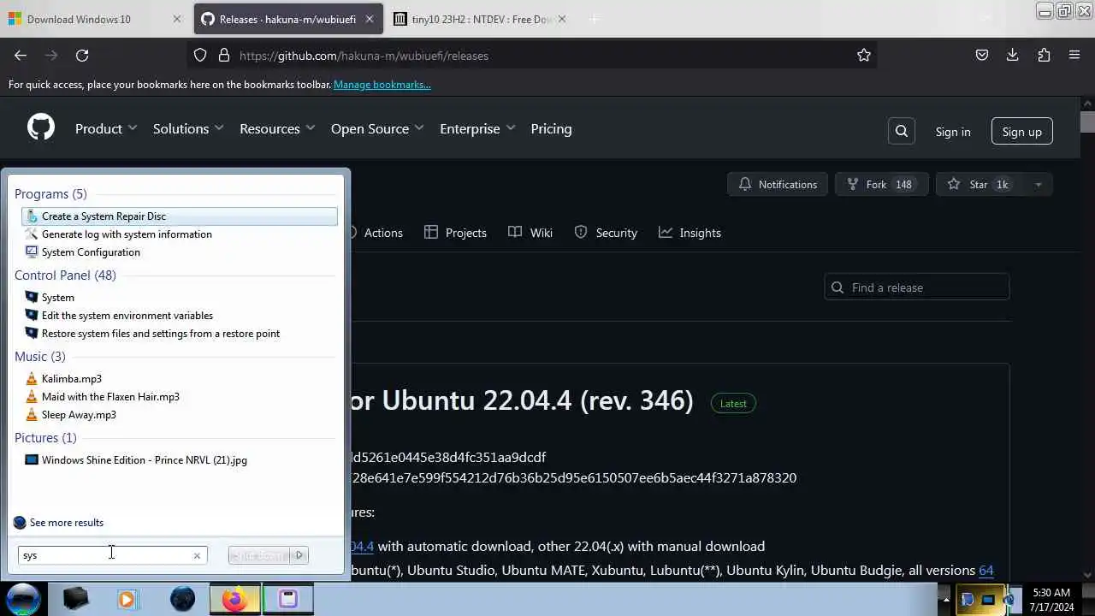Image resolution: width=1095 pixels, height=616 pixels.
Task: Open the Security repository tab
Action: (606, 233)
